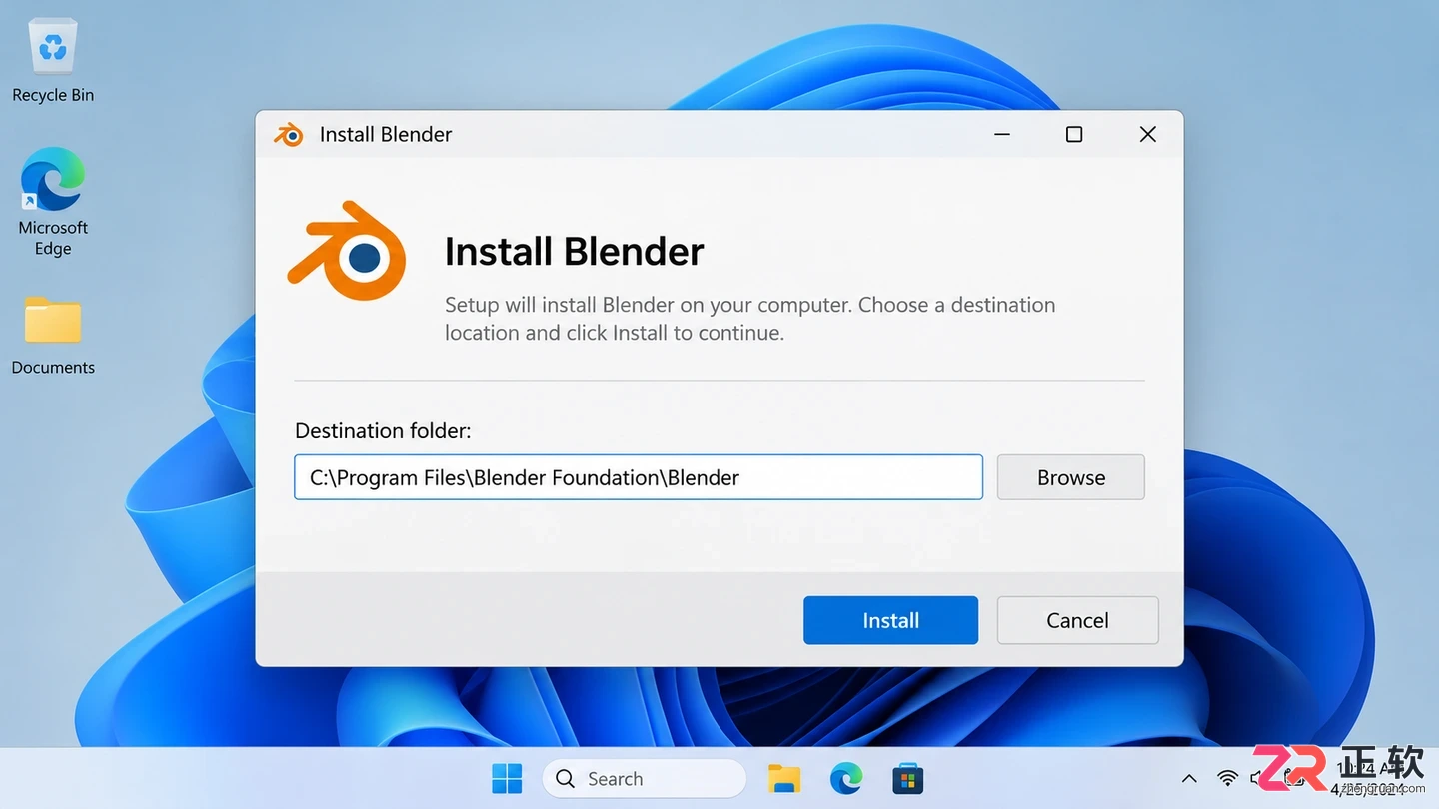Select the Documents folder on desktop
This screenshot has height=809, width=1439.
click(53, 337)
